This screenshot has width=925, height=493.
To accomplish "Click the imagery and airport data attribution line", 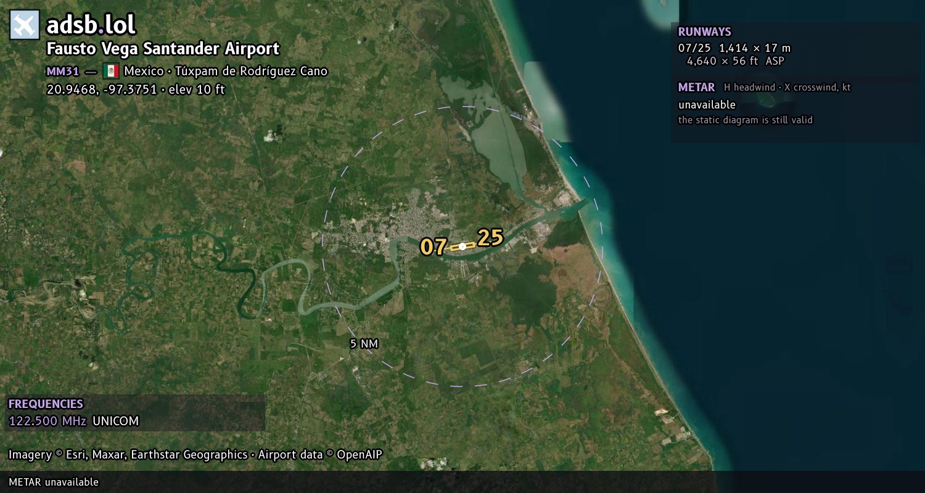I will coord(195,455).
